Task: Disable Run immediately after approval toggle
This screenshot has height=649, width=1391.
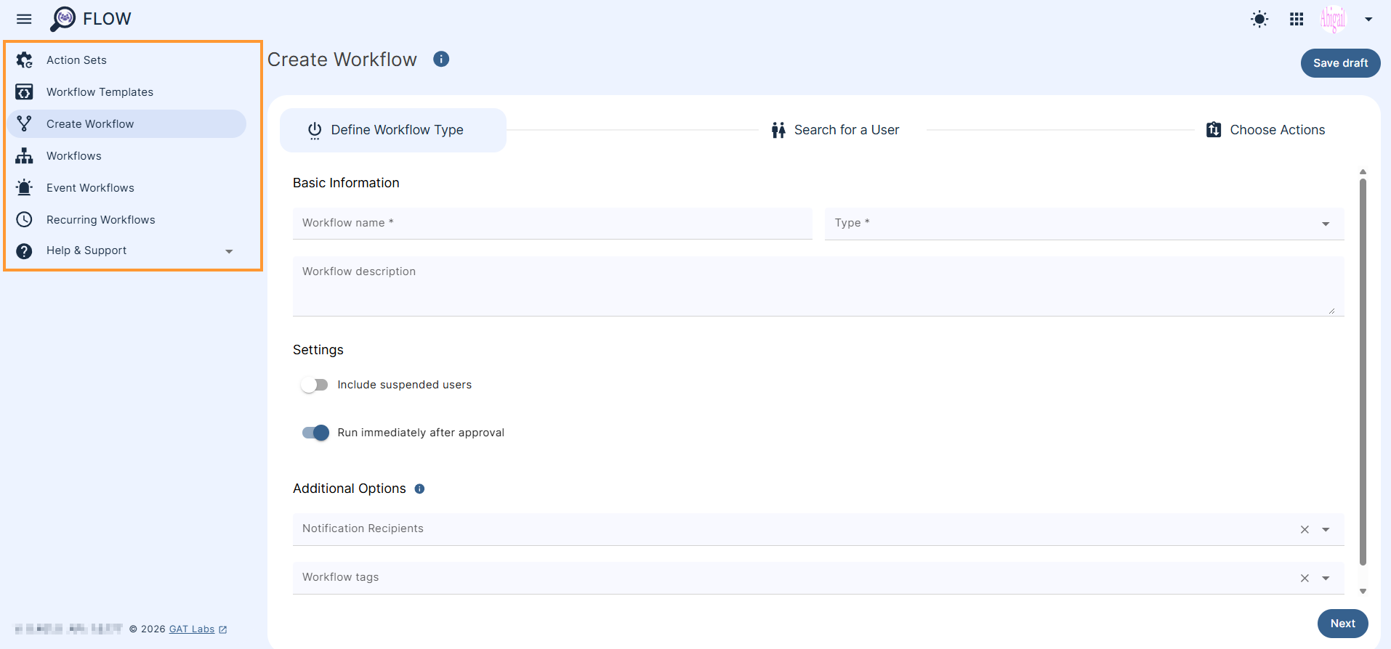Action: coord(315,433)
